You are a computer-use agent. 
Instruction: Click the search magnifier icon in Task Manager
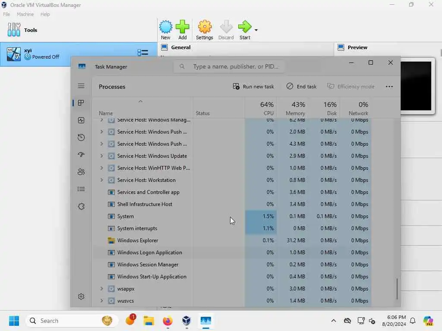(x=182, y=66)
